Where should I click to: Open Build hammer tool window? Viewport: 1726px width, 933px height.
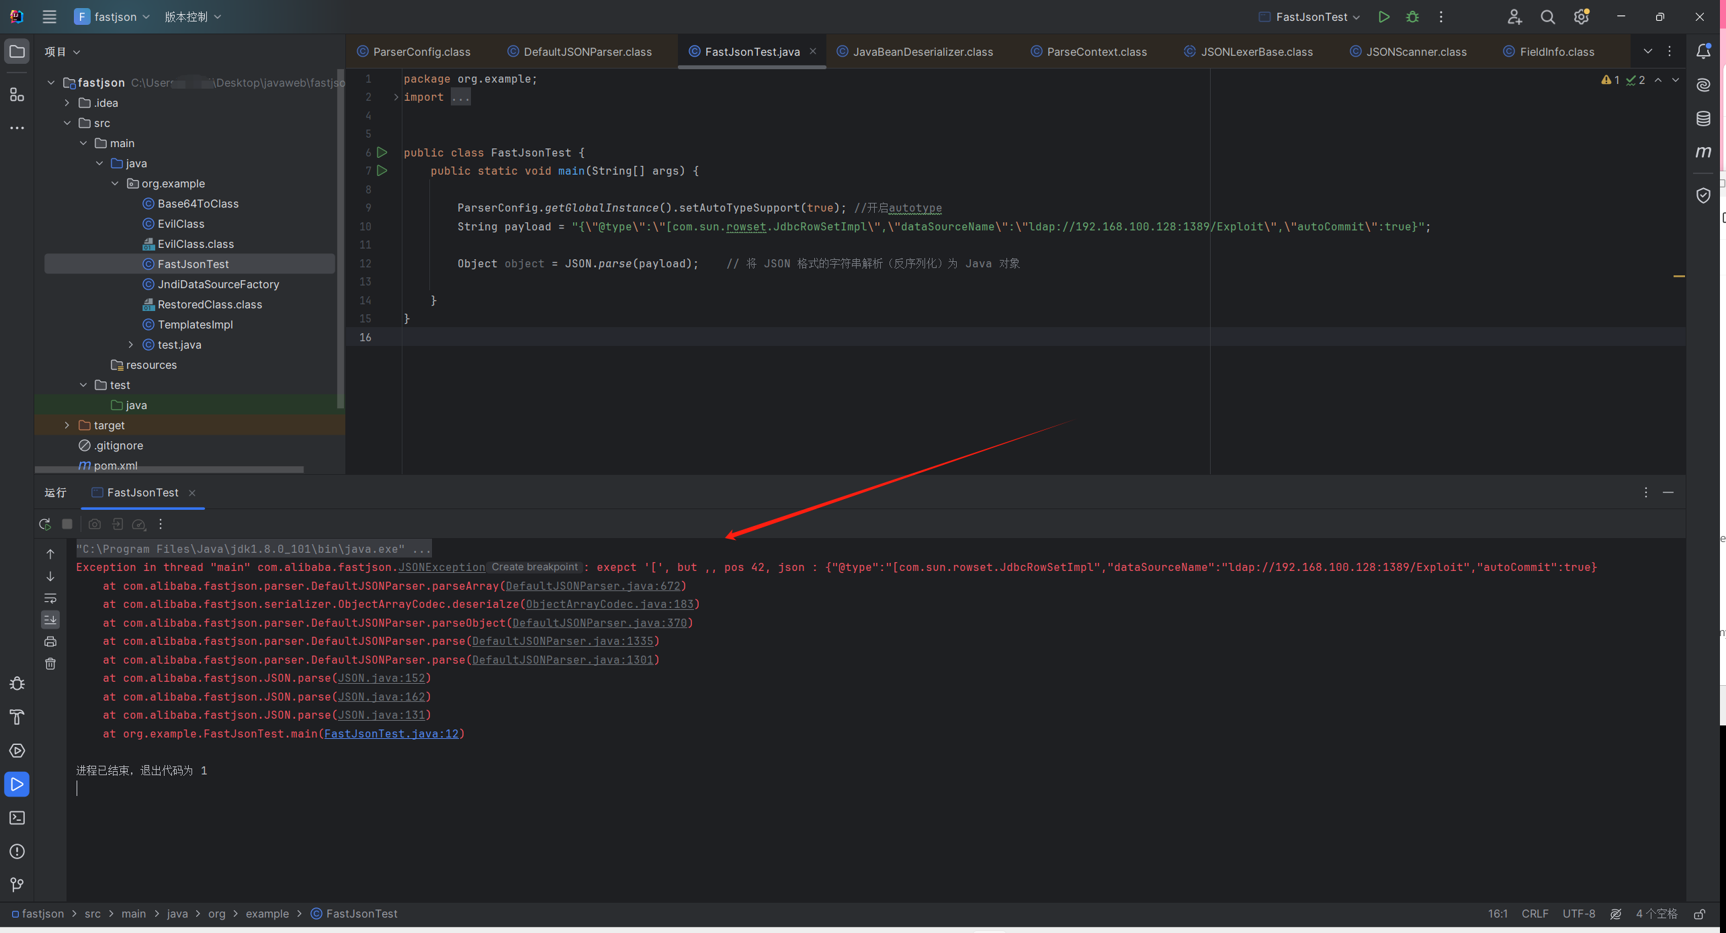[x=17, y=717]
